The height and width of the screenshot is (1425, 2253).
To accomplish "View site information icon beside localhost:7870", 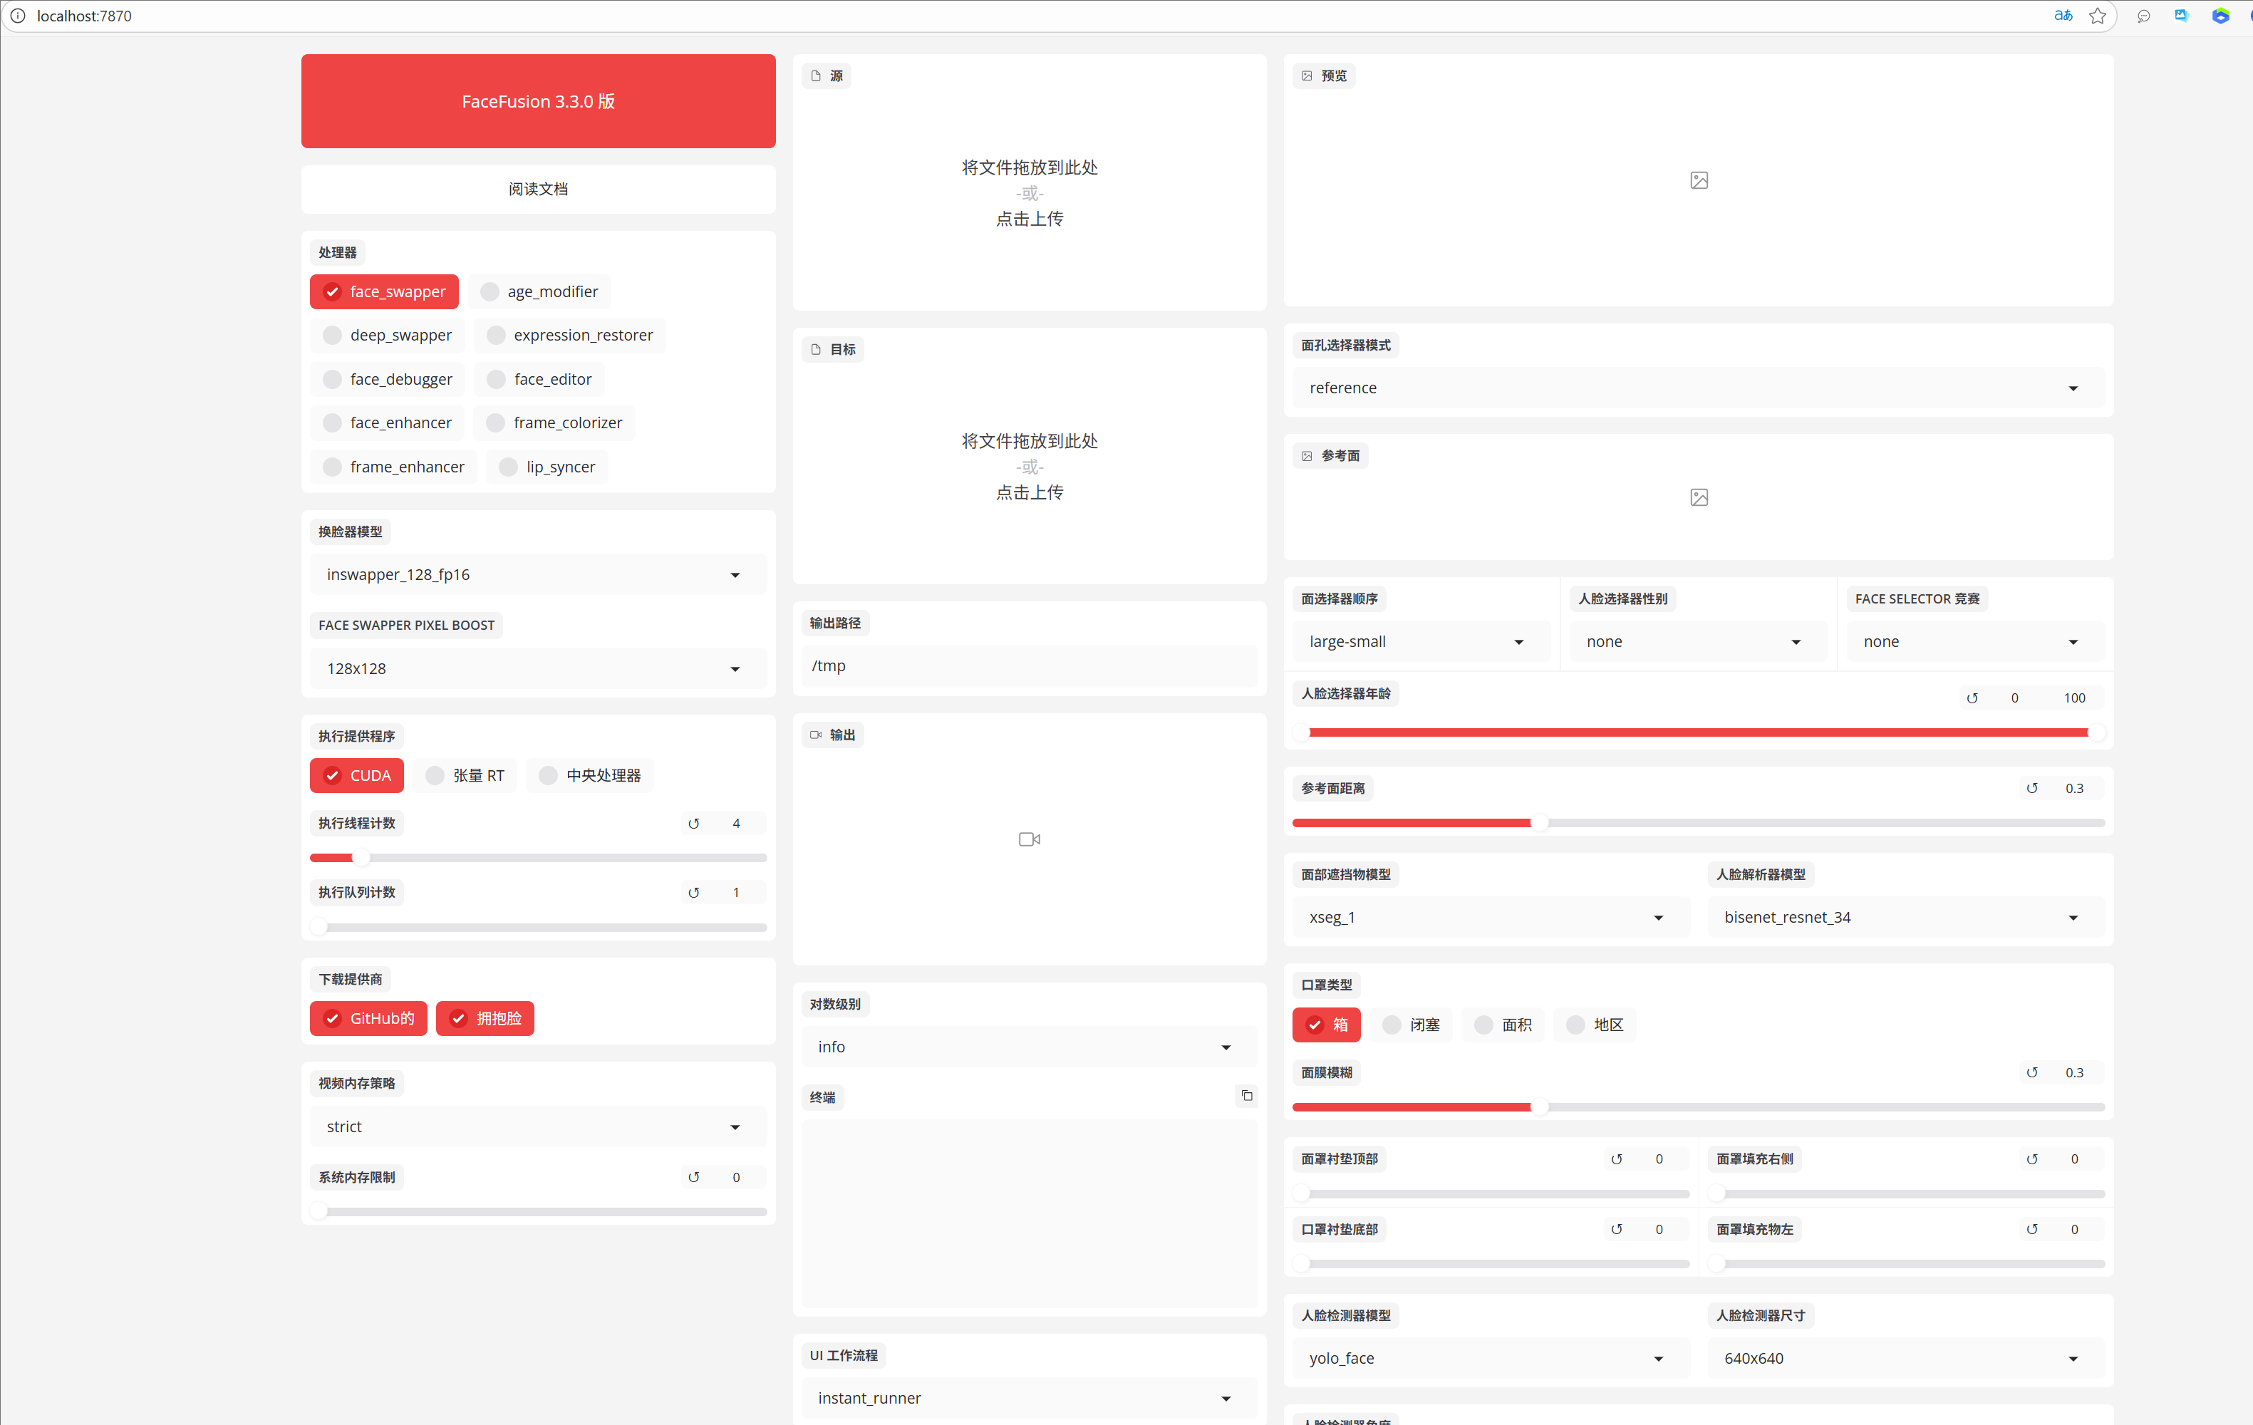I will pyautogui.click(x=18, y=16).
